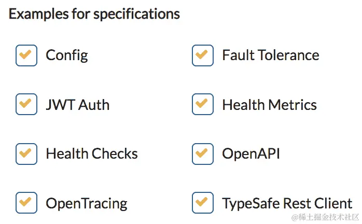Click the Config label text
This screenshot has height=224, width=362.
[67, 55]
